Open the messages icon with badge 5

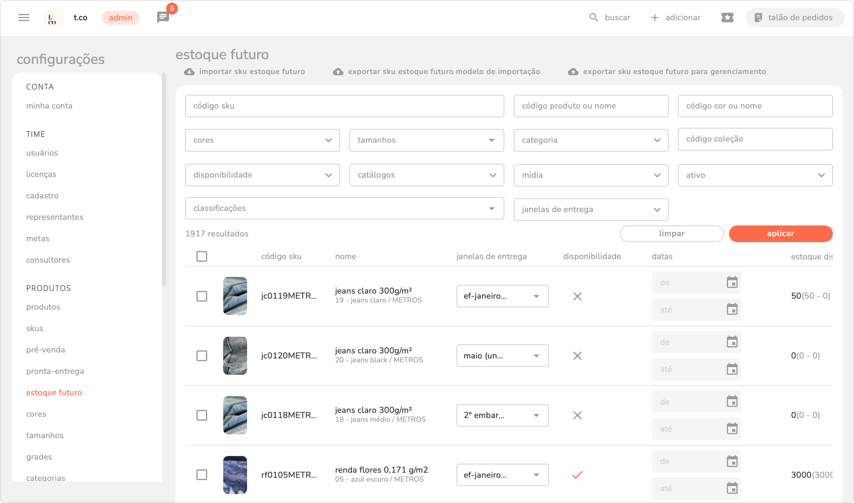(x=163, y=17)
